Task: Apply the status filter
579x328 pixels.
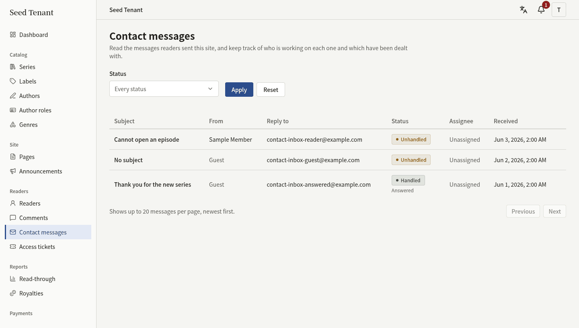Action: (239, 90)
